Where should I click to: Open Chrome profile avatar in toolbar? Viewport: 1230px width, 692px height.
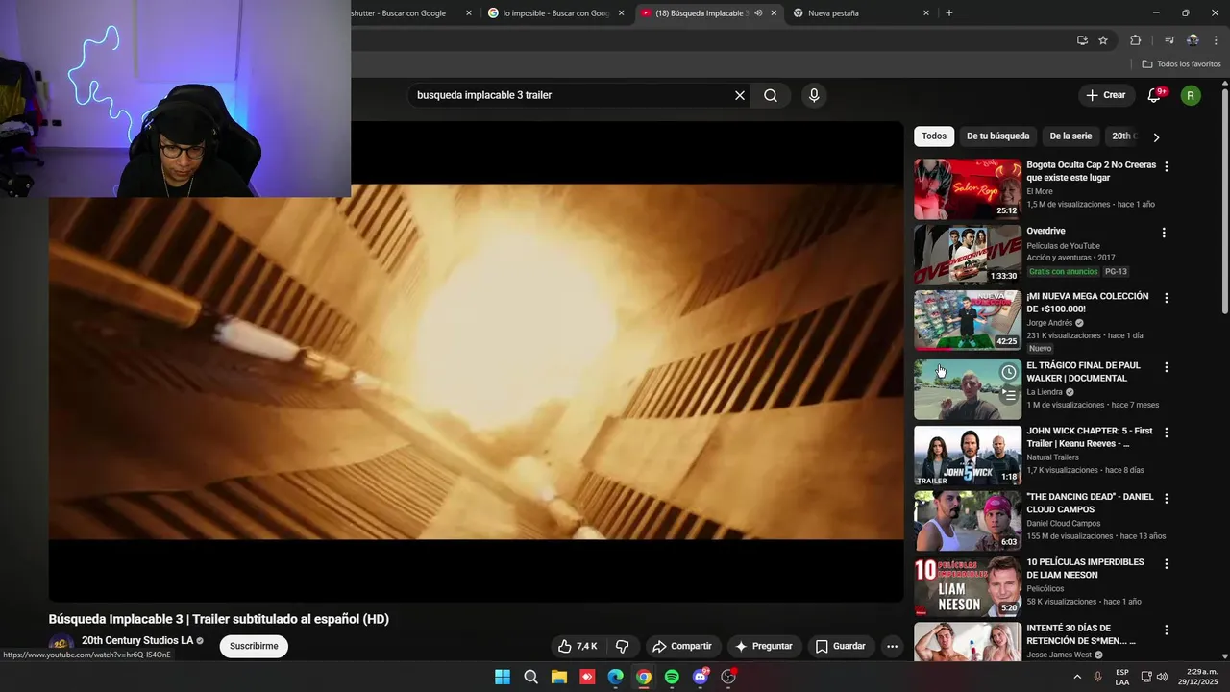pos(1193,40)
